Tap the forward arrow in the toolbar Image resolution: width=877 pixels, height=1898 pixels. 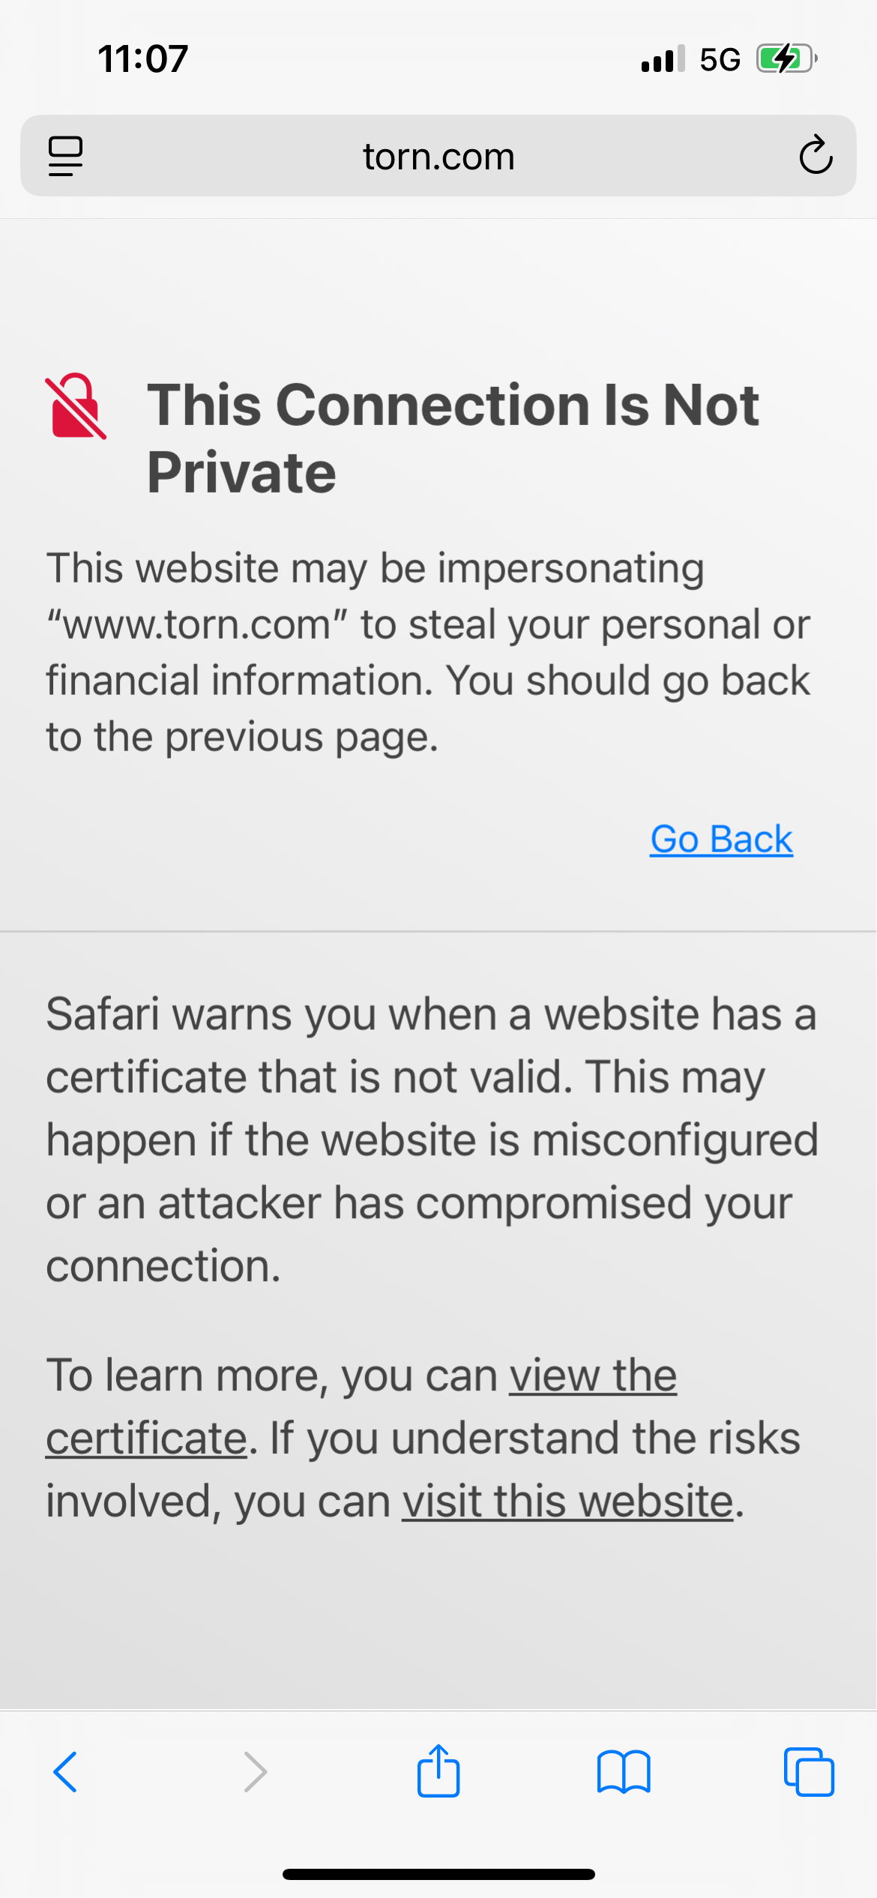click(256, 1772)
